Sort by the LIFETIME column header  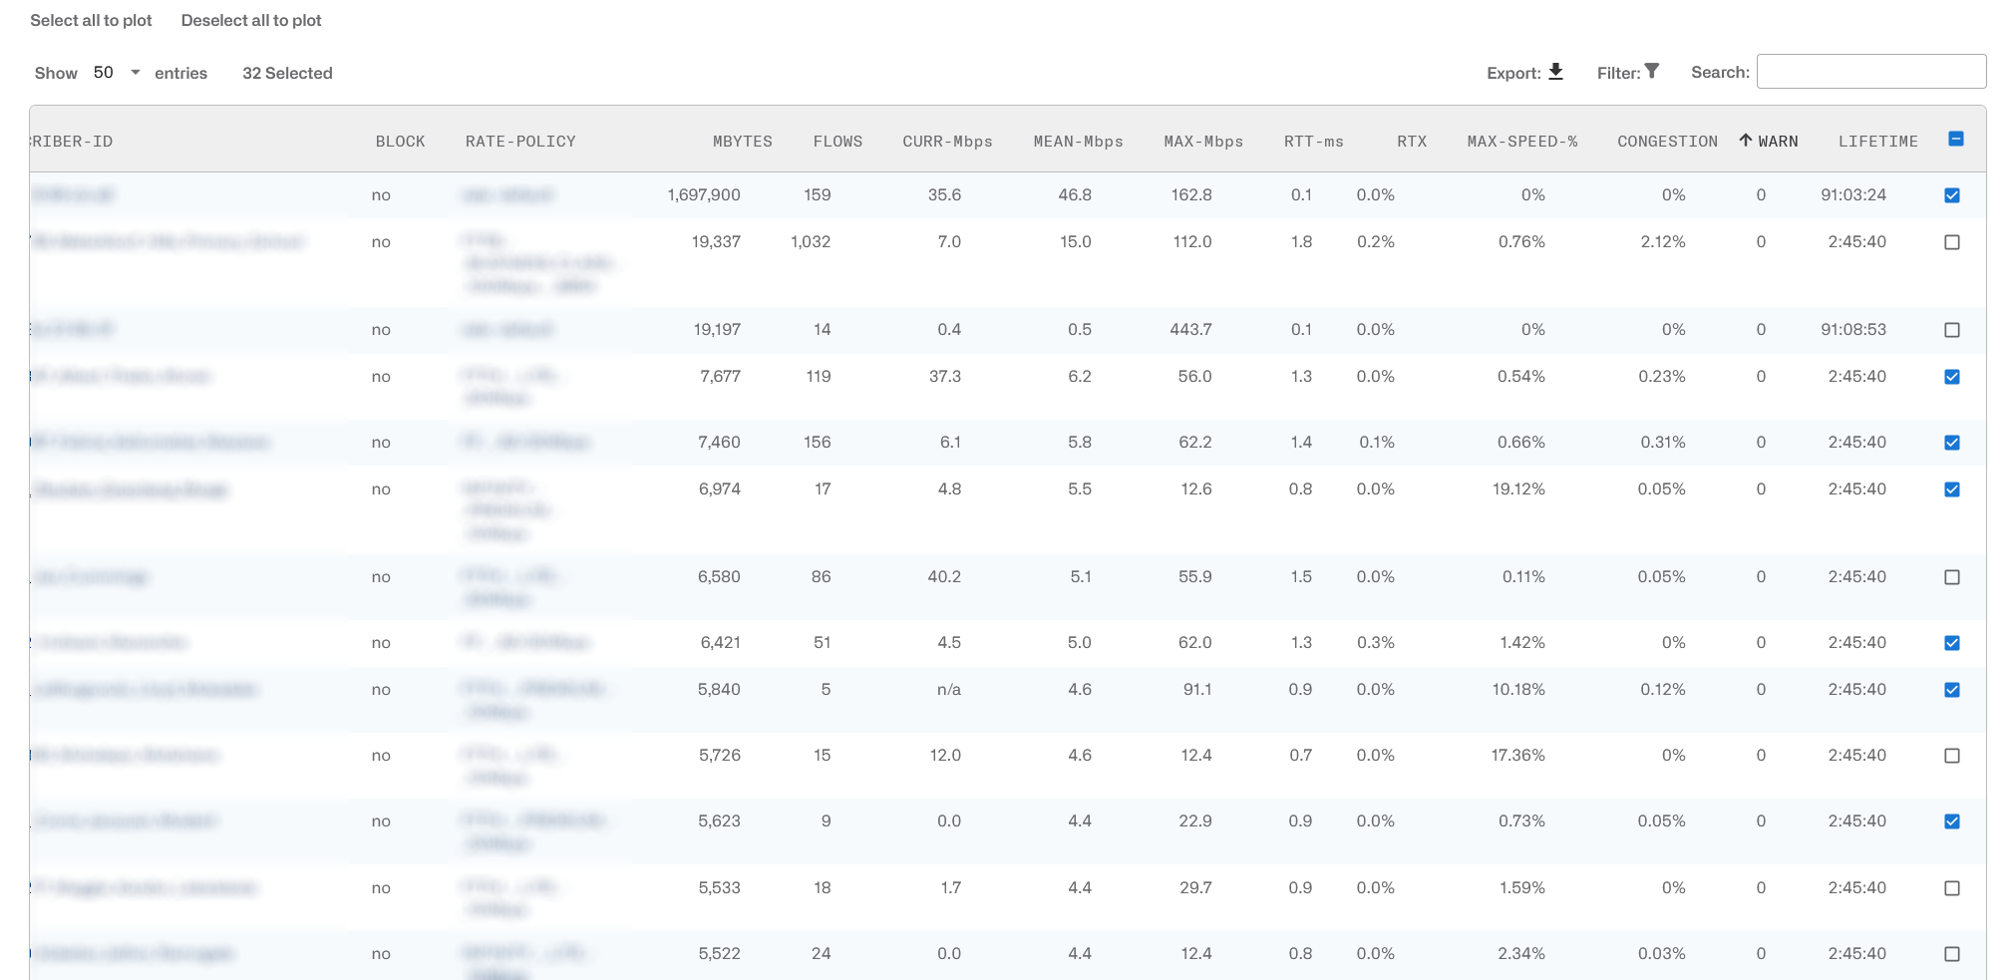point(1878,142)
